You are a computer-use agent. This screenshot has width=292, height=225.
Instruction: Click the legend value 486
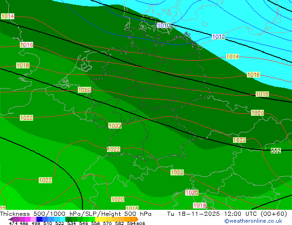pyautogui.click(x=24, y=223)
